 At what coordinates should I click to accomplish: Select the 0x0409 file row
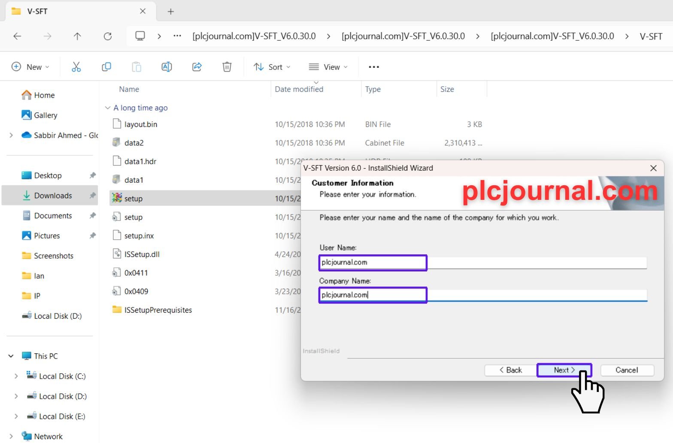click(205, 291)
